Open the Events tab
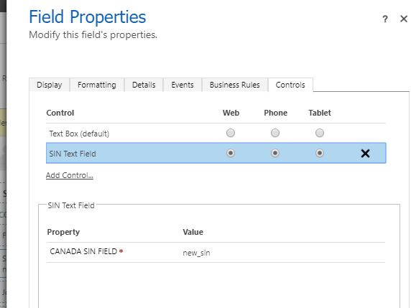 click(183, 85)
